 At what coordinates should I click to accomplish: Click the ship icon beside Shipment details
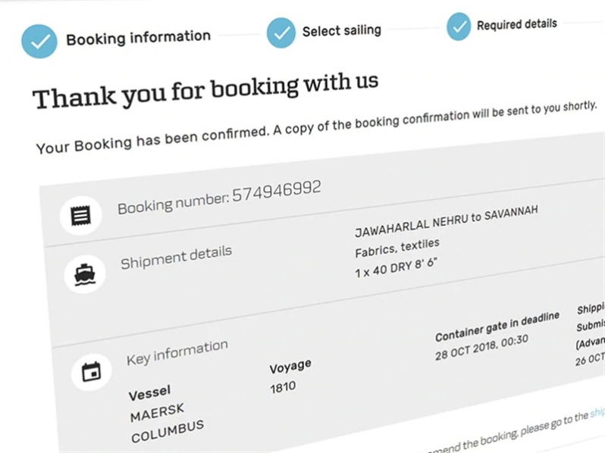point(85,274)
